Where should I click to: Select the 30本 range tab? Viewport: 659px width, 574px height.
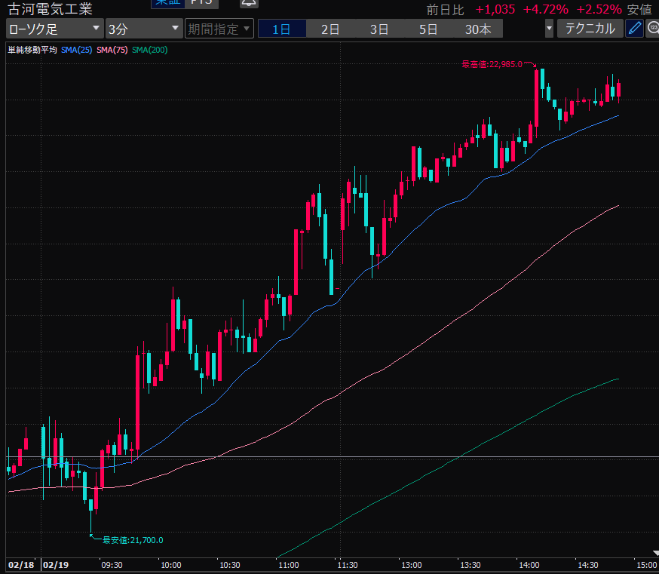tap(478, 29)
